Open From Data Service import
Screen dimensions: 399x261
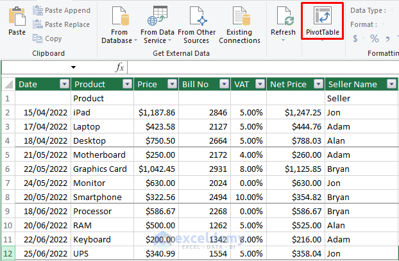point(157,24)
